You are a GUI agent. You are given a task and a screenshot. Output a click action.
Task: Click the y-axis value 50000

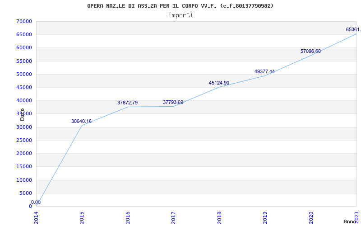tap(24, 74)
